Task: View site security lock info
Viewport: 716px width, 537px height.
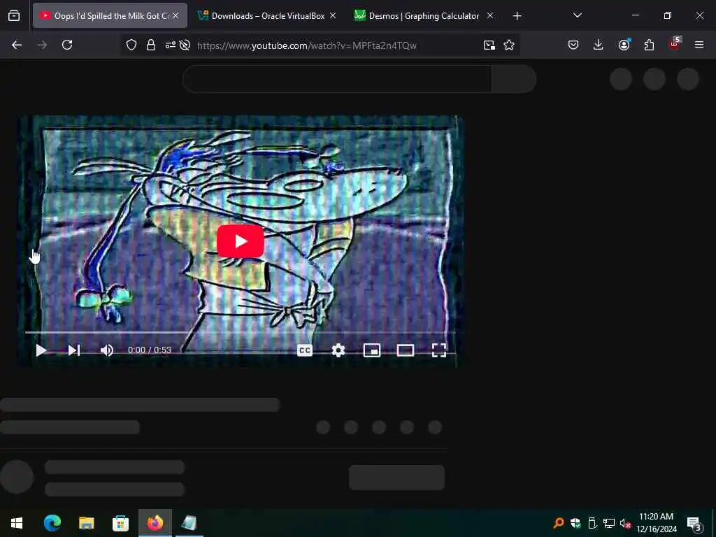Action: point(151,45)
